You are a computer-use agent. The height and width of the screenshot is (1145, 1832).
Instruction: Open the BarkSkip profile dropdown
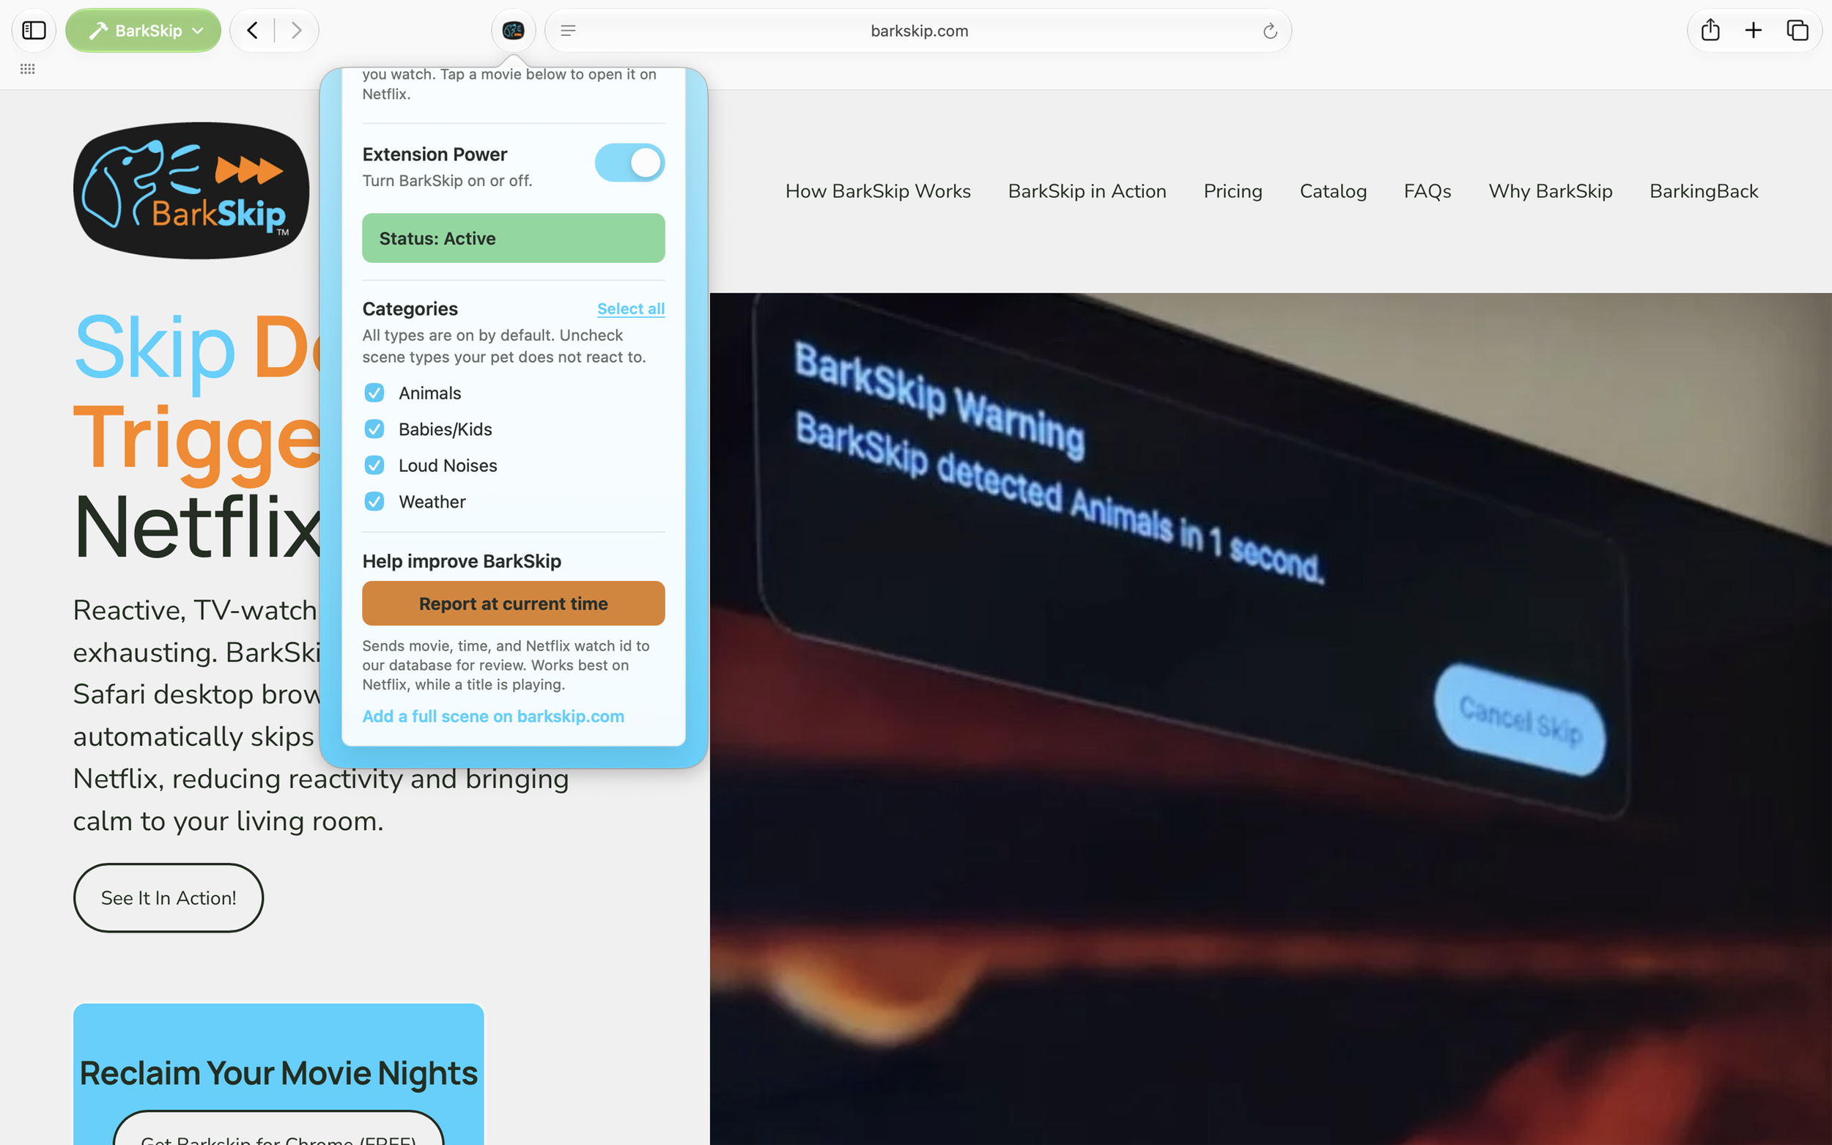tap(143, 30)
